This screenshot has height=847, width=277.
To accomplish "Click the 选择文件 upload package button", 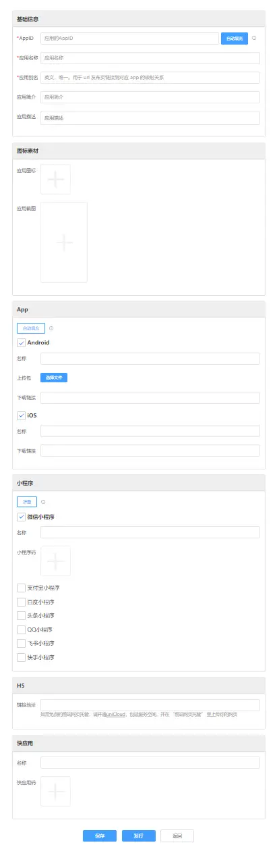I will pos(54,378).
